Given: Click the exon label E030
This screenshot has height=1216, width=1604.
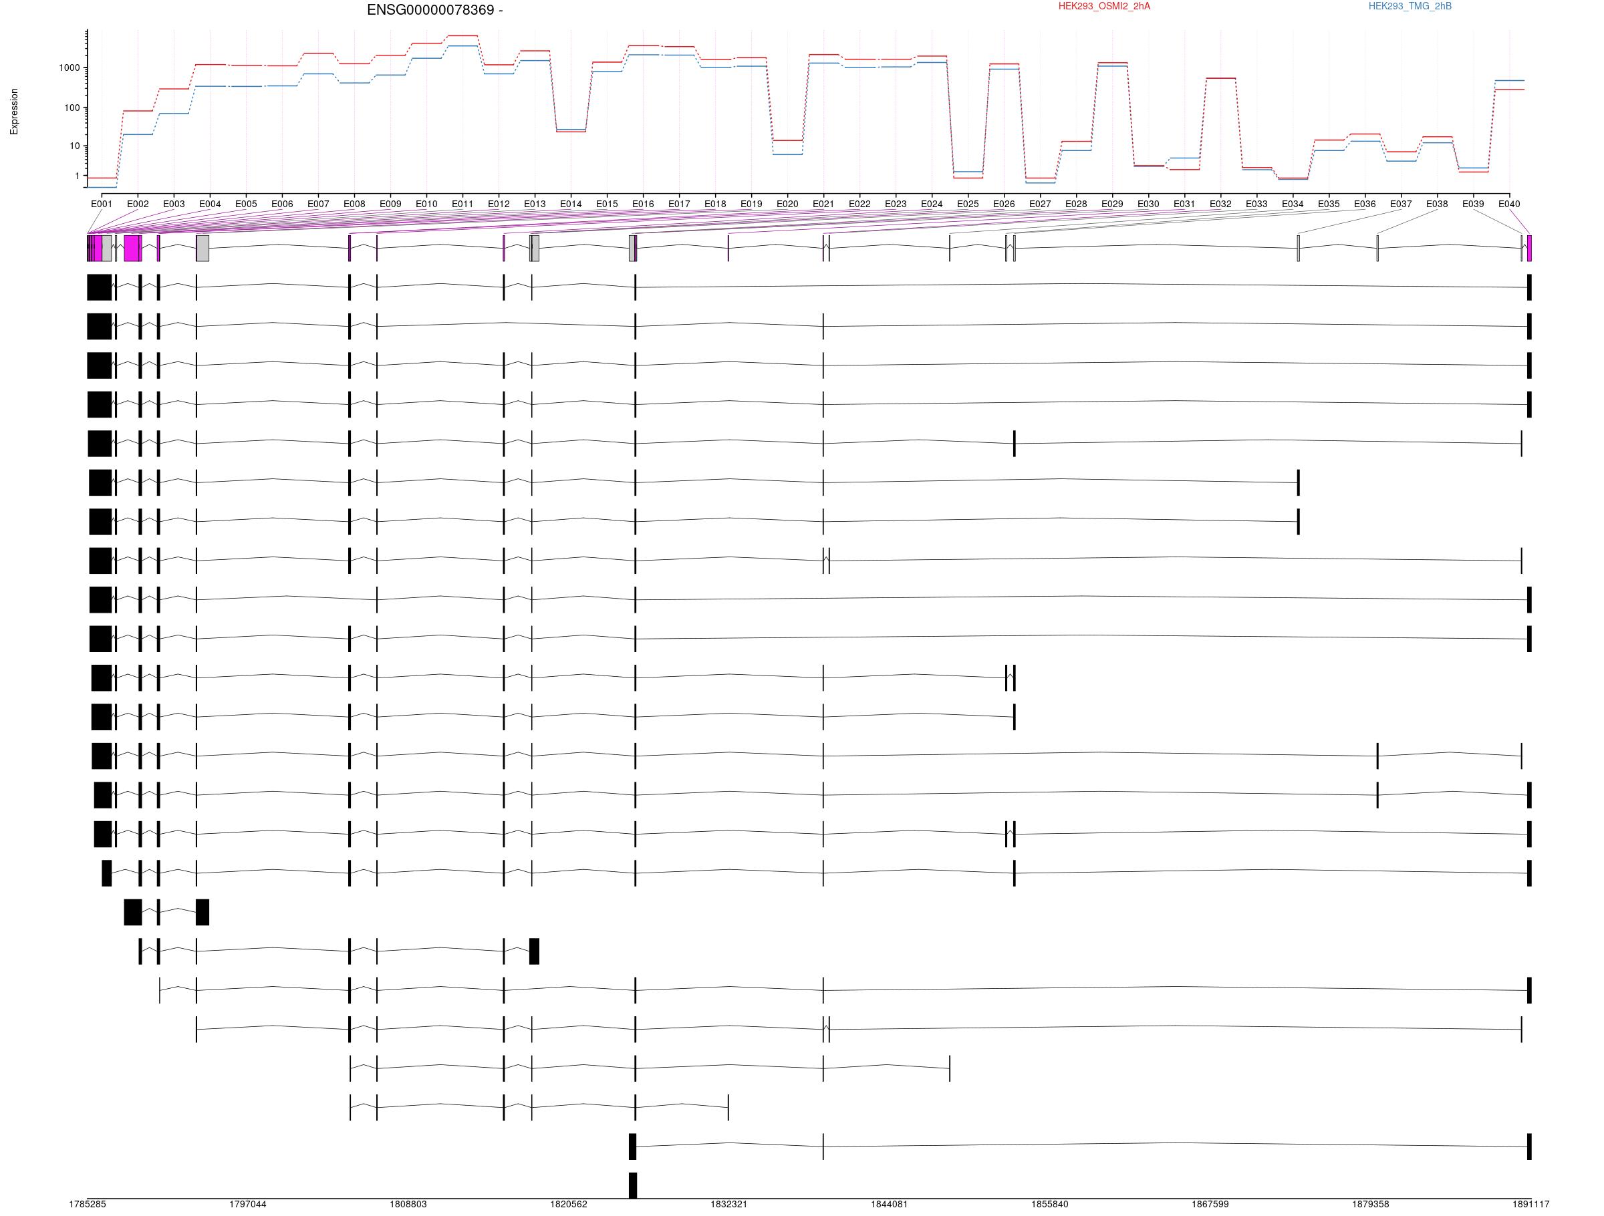Looking at the screenshot, I should pyautogui.click(x=1149, y=204).
